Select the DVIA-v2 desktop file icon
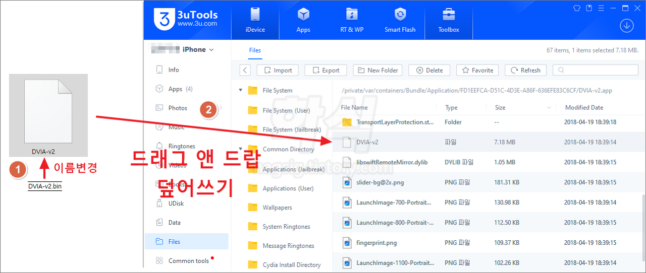 click(x=49, y=115)
